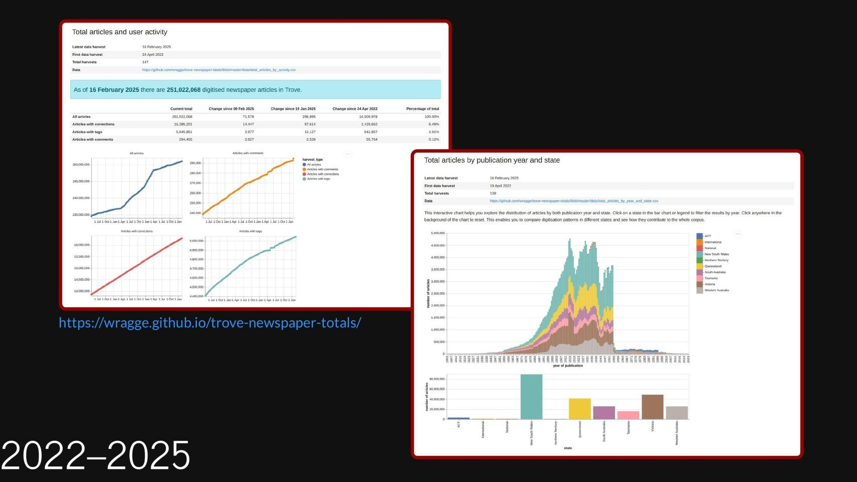Click the 'Total articles by publication year and state' heading

(492, 160)
